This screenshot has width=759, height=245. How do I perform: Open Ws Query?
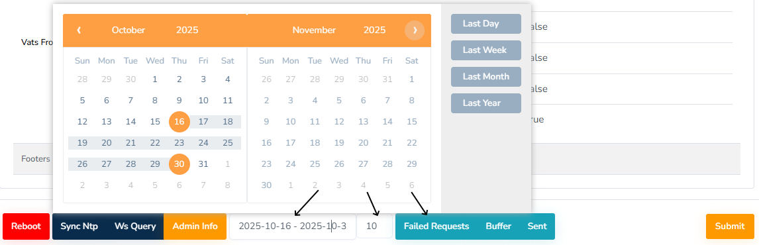pyautogui.click(x=135, y=226)
